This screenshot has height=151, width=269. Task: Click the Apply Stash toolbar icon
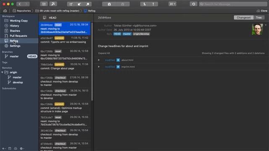click(x=123, y=4)
